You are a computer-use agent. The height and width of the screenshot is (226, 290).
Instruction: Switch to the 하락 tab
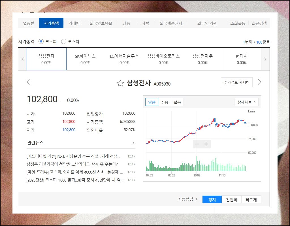pos(145,23)
